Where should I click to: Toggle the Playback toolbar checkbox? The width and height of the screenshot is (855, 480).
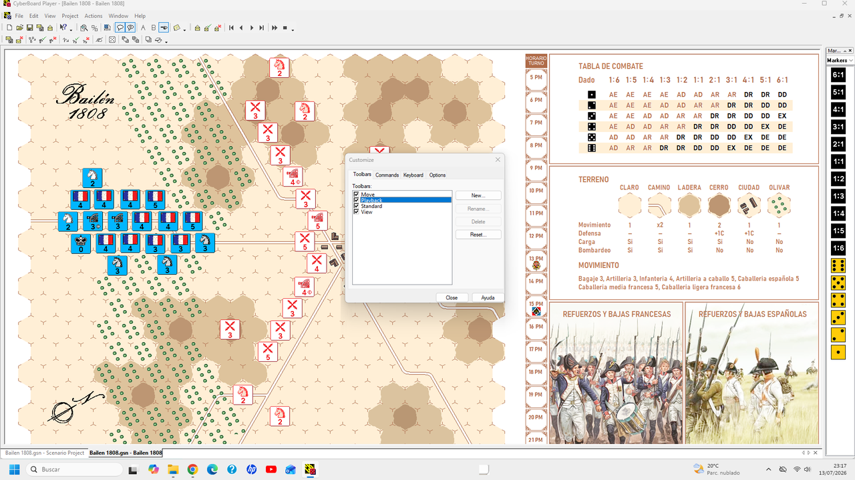(356, 200)
